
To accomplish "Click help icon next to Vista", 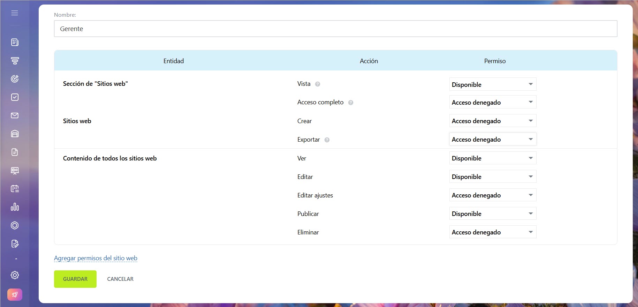I will 318,84.
